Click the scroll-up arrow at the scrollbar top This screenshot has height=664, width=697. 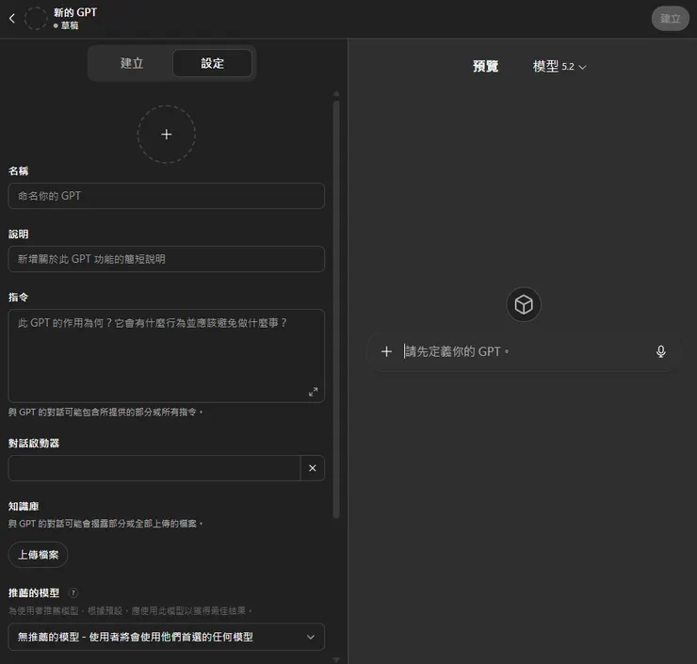(336, 94)
